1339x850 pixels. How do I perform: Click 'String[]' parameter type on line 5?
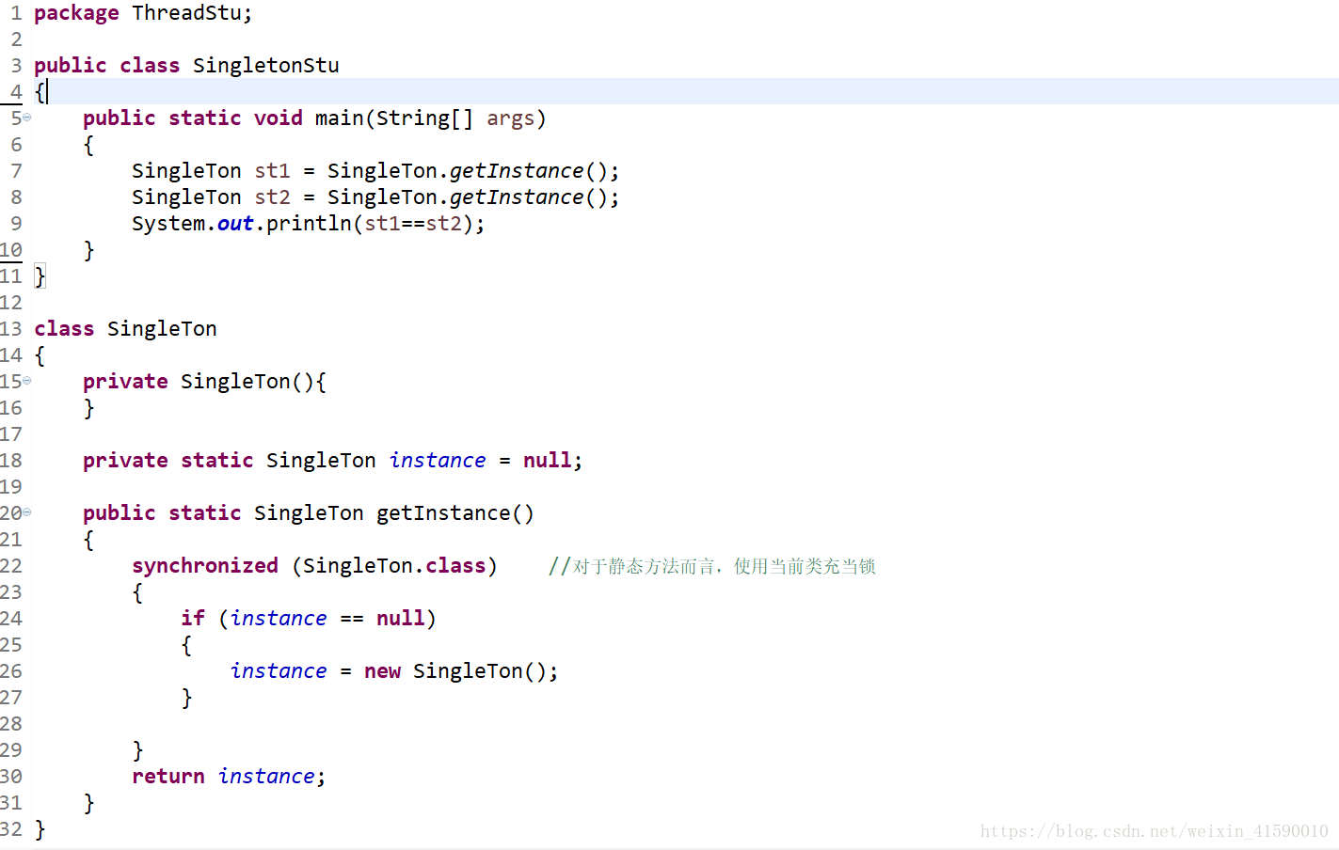coord(425,119)
